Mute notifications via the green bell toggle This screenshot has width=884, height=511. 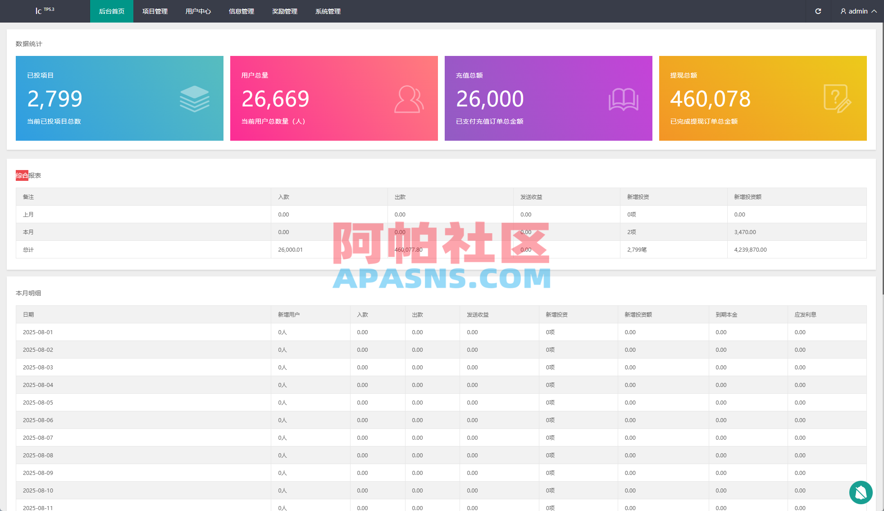click(x=861, y=493)
